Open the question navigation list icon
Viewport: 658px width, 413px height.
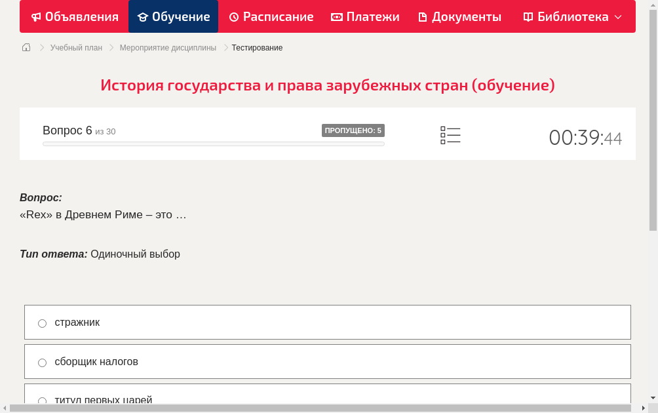point(450,134)
